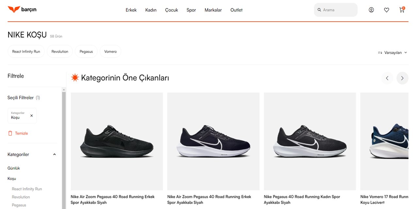Open the Varsayılan sort dropdown

click(393, 53)
